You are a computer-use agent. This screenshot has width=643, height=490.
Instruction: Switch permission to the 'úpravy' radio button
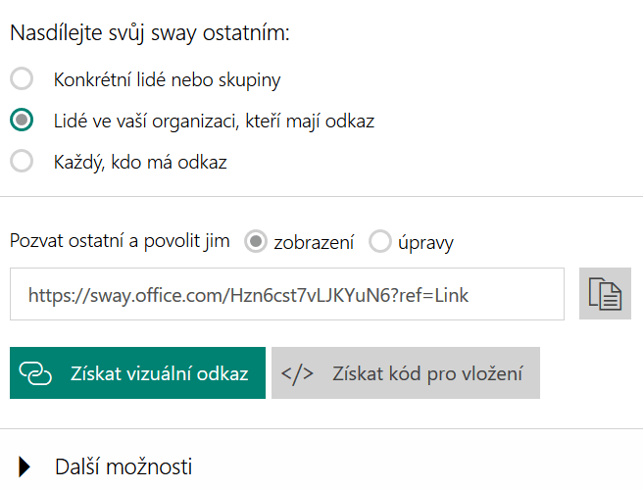tap(379, 242)
